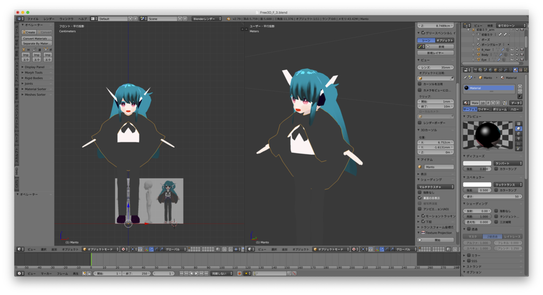Open the ヘルプ menu
Screen dimensions: 543x295
click(x=82, y=19)
